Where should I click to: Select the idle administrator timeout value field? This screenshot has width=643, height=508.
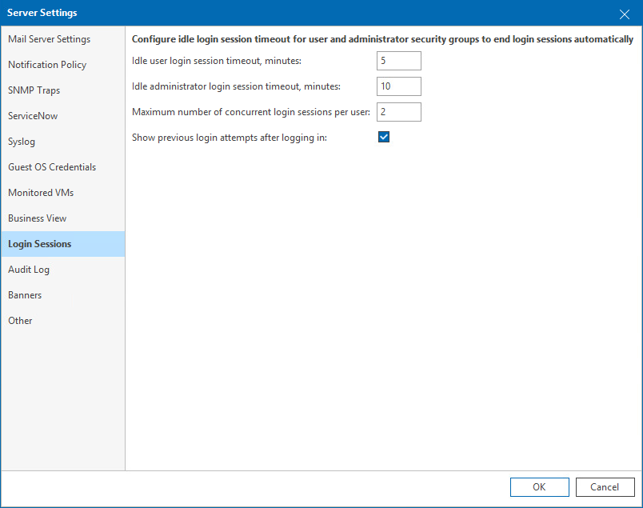point(398,86)
